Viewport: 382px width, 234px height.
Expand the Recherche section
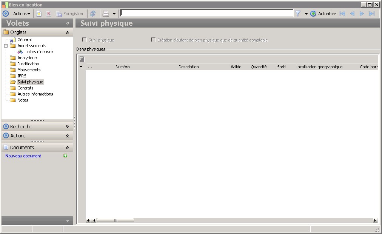tap(67, 126)
